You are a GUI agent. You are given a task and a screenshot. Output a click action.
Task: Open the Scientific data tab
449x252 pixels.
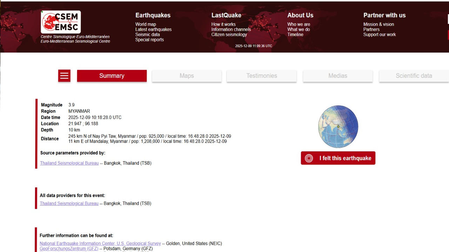tap(414, 76)
